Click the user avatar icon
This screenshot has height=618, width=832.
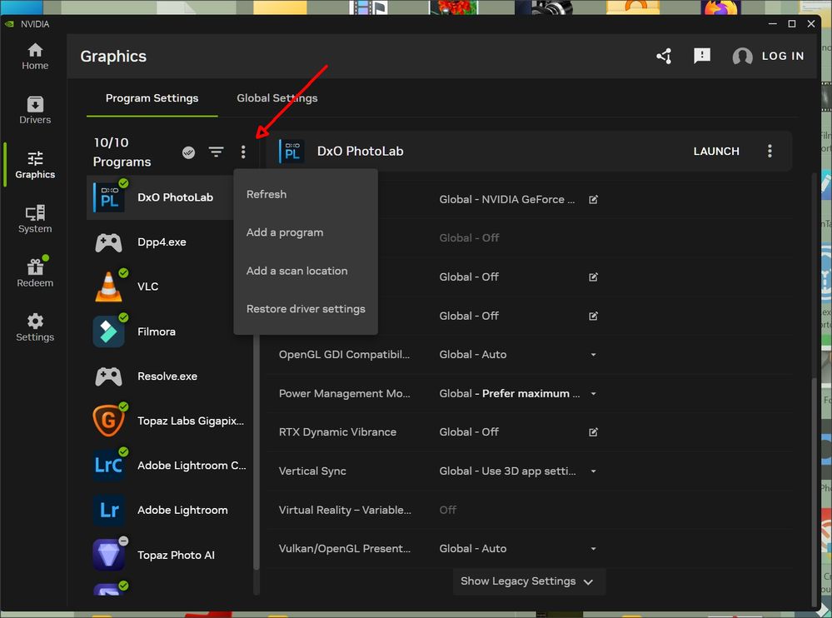(742, 57)
